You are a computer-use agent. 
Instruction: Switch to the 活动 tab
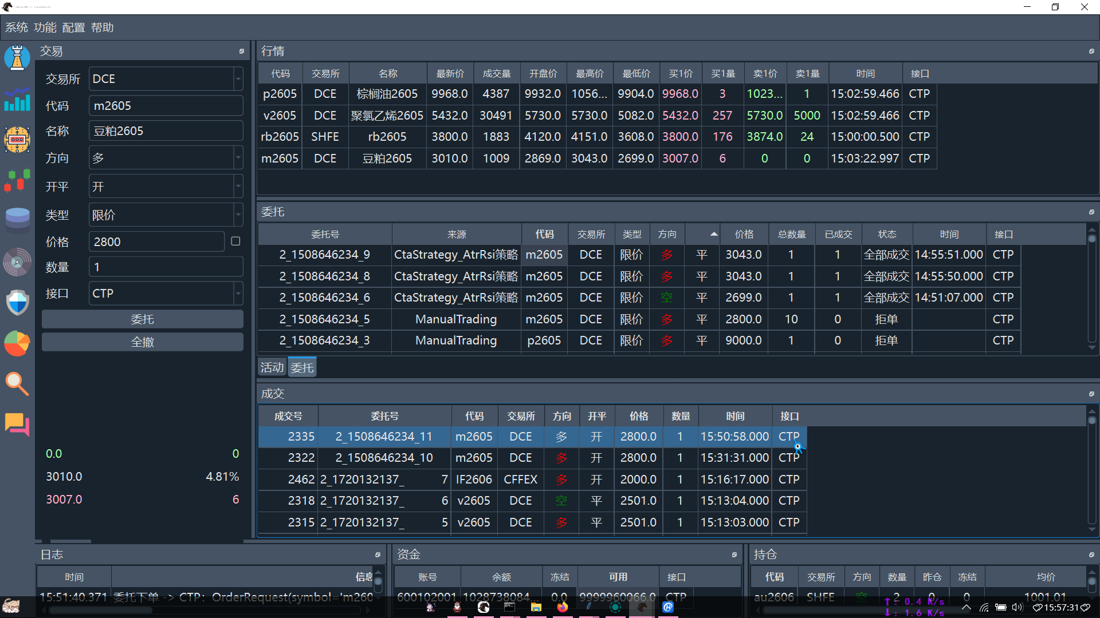[x=272, y=367]
